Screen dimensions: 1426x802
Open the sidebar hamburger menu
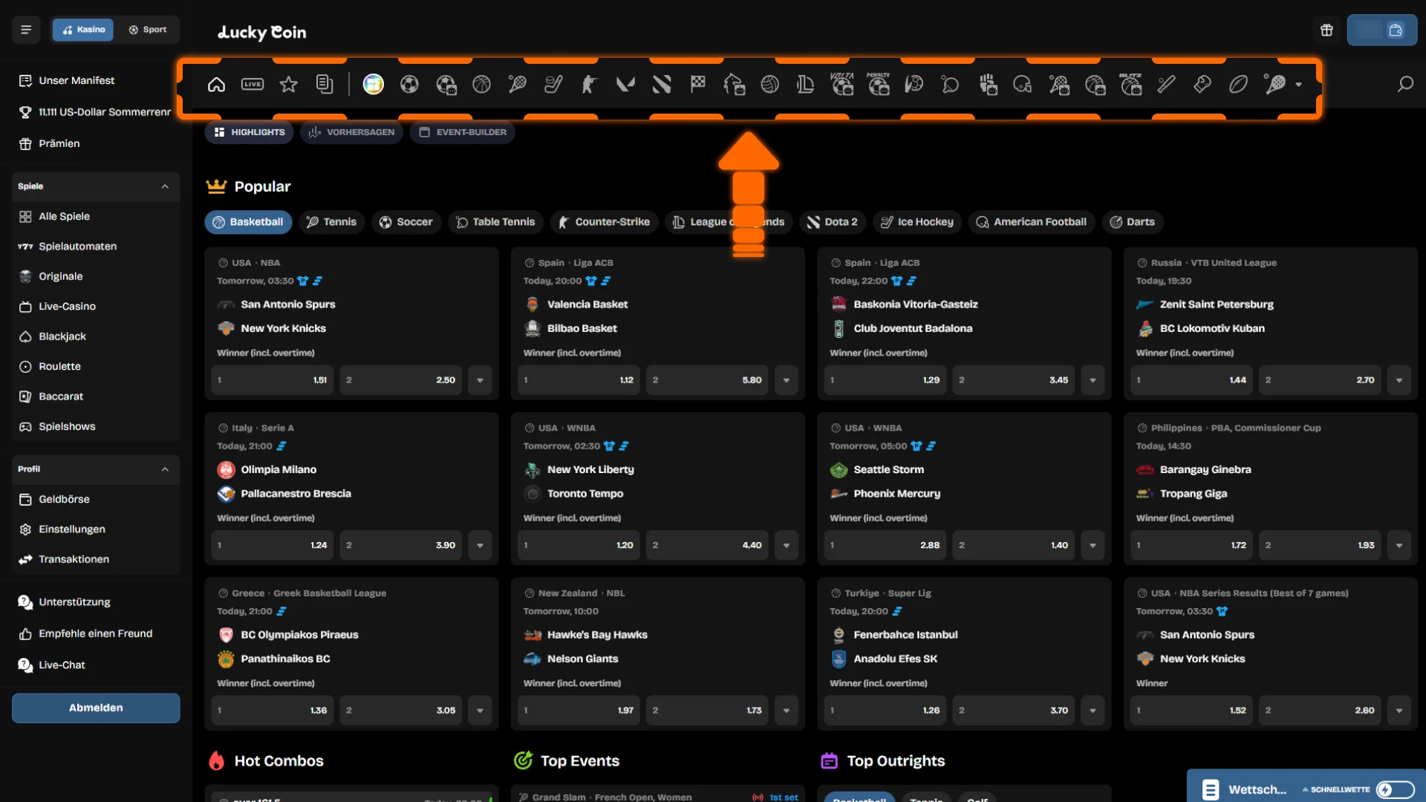tap(26, 30)
